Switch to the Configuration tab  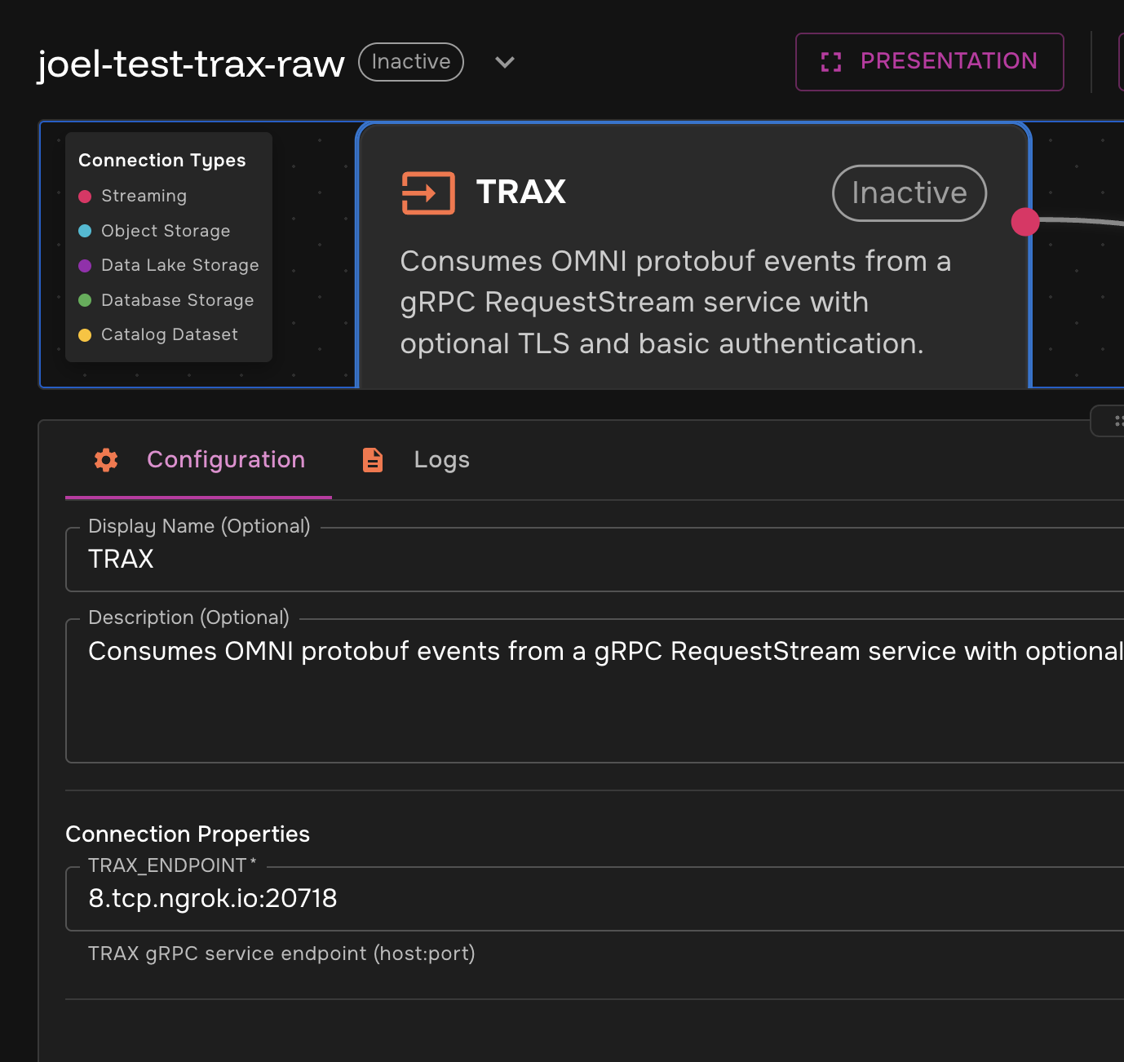pyautogui.click(x=199, y=460)
